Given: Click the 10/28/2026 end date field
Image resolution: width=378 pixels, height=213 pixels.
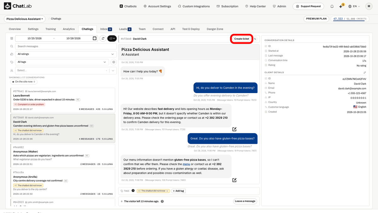Looking at the screenshot, I should coord(73,38).
